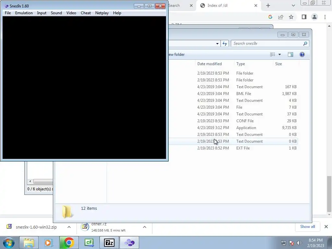Switch to Chrome in taskbar
Screen dimensions: 332x249
coord(69,243)
